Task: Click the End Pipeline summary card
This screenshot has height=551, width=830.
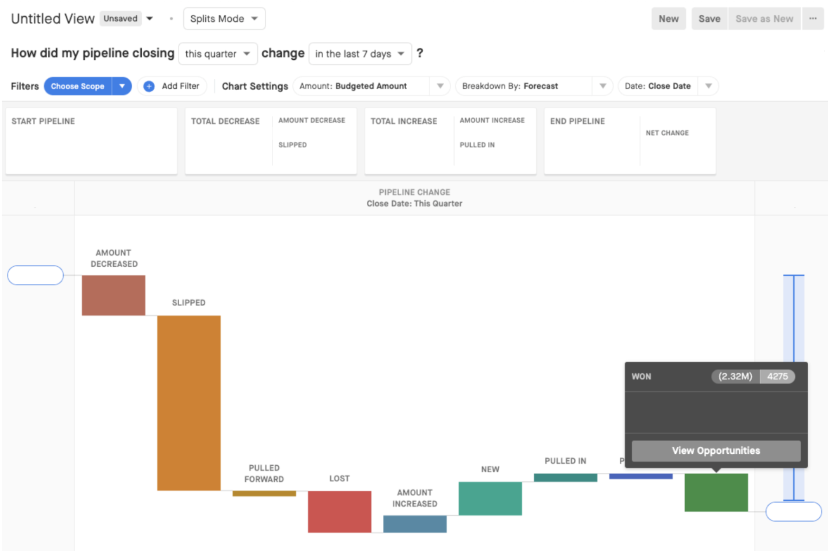Action: (630, 141)
